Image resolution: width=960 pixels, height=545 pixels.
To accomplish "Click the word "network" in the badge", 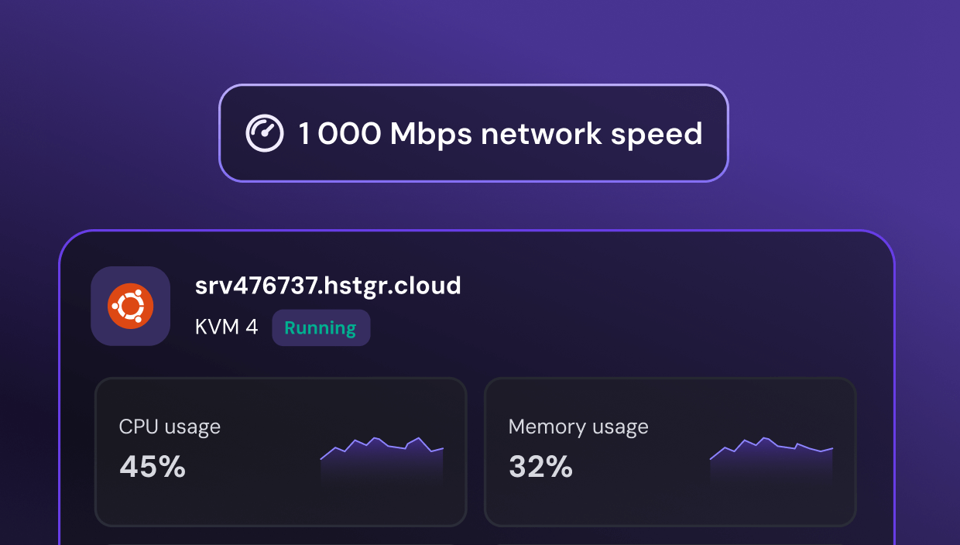I will (541, 133).
